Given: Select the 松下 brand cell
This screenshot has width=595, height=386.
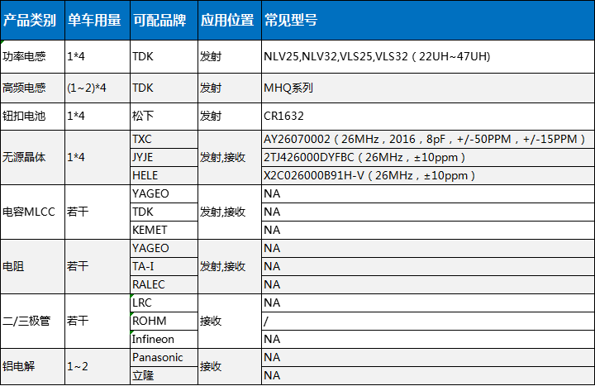Looking at the screenshot, I should pos(164,117).
